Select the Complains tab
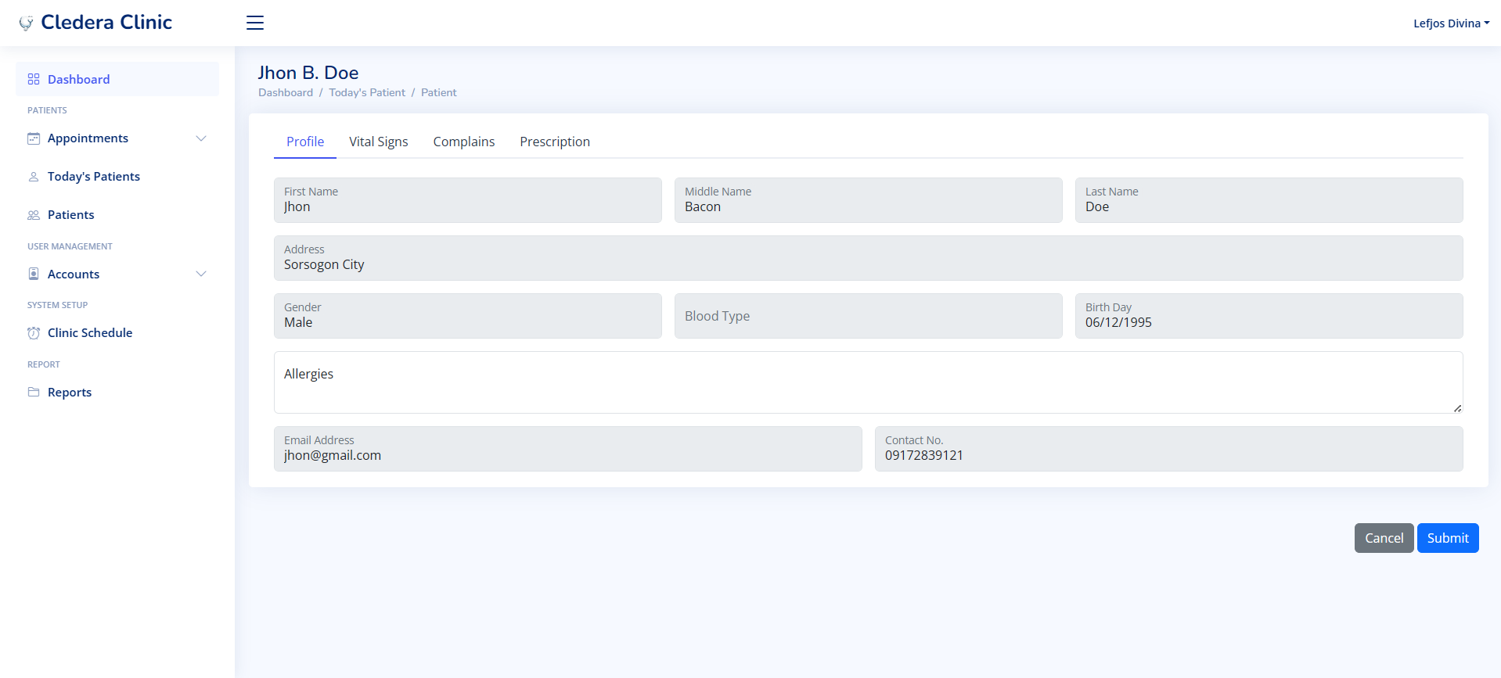The image size is (1501, 678). tap(463, 142)
